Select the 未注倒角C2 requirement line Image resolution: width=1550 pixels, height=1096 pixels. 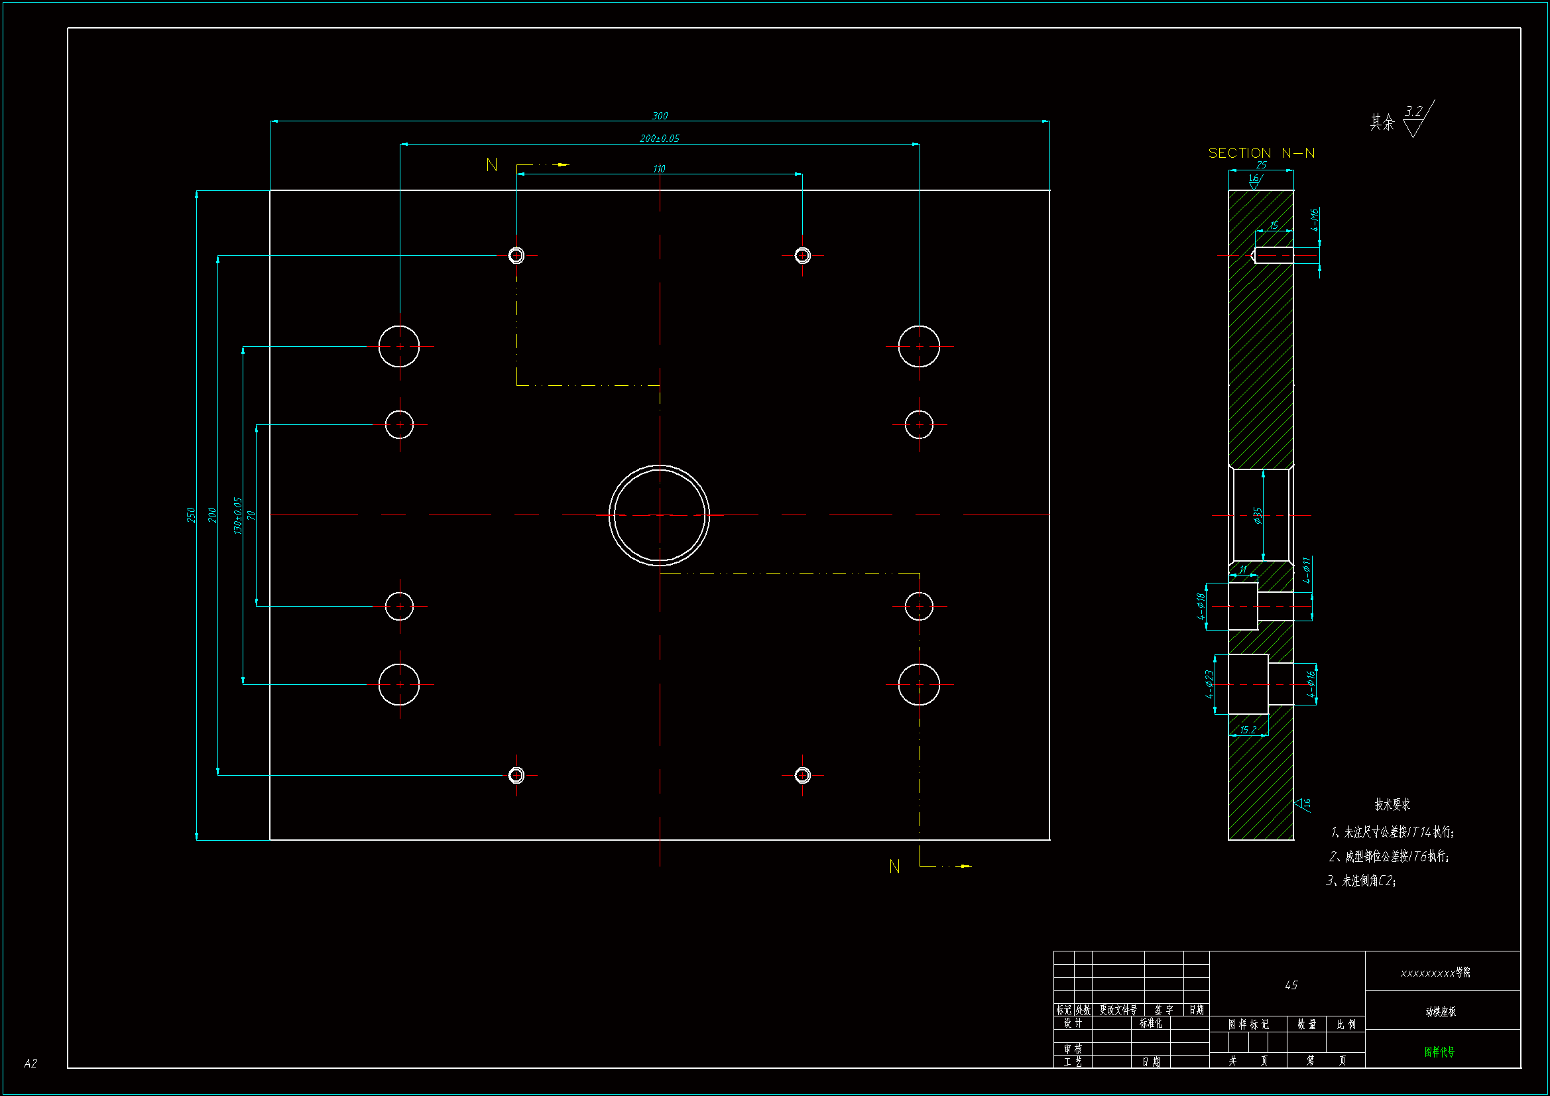pyautogui.click(x=1361, y=881)
